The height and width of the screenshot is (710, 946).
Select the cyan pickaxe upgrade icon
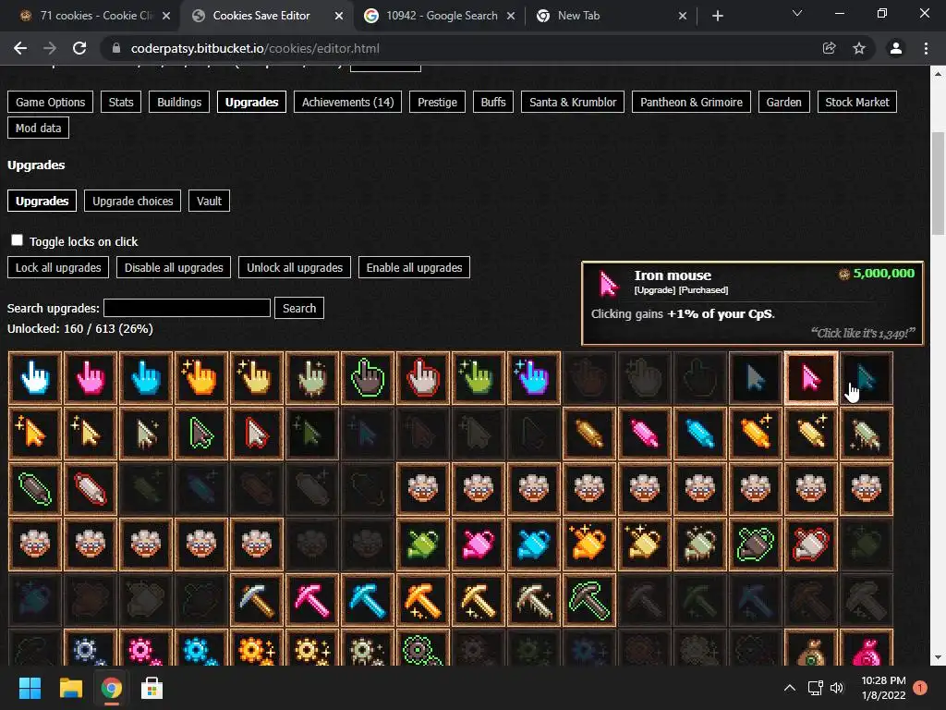(368, 600)
